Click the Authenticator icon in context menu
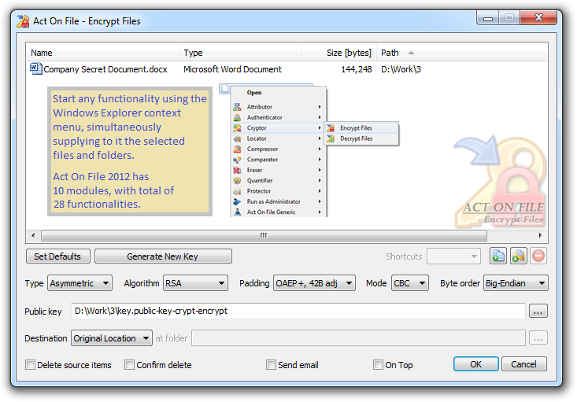Image resolution: width=577 pixels, height=402 pixels. [x=238, y=118]
